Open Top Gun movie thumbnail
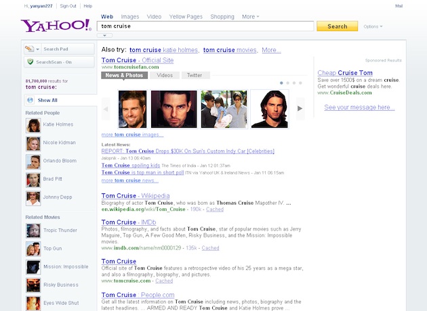The image size is (427, 311). (33, 249)
